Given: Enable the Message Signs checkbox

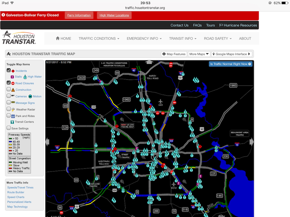Looking at the screenshot, I should point(8,102).
